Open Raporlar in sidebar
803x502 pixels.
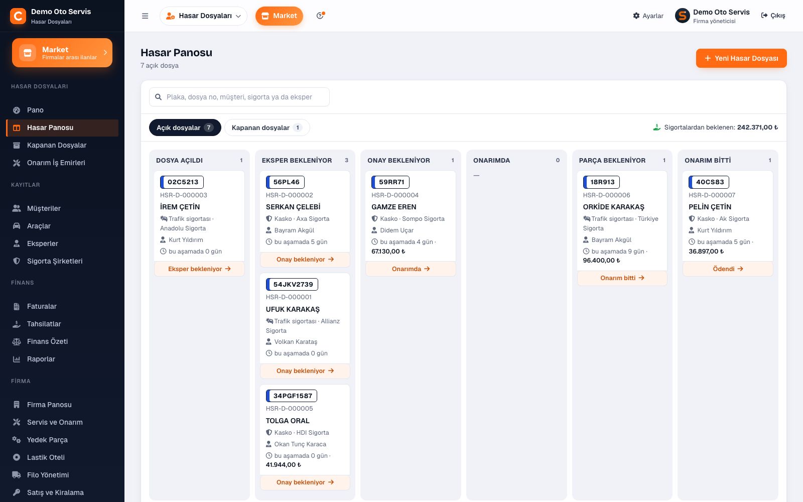point(62,359)
